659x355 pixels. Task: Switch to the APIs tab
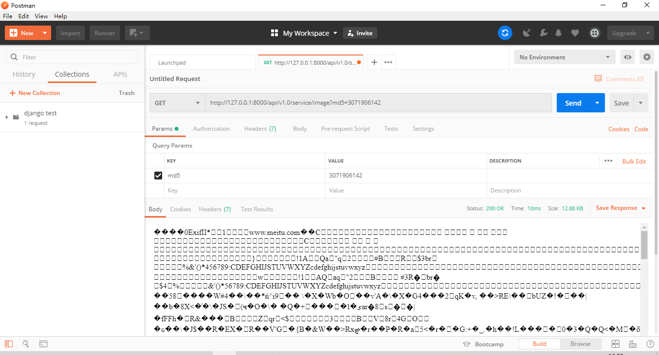(120, 74)
